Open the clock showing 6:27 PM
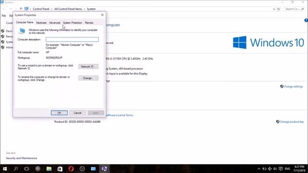The height and width of the screenshot is (173, 308). (299, 169)
